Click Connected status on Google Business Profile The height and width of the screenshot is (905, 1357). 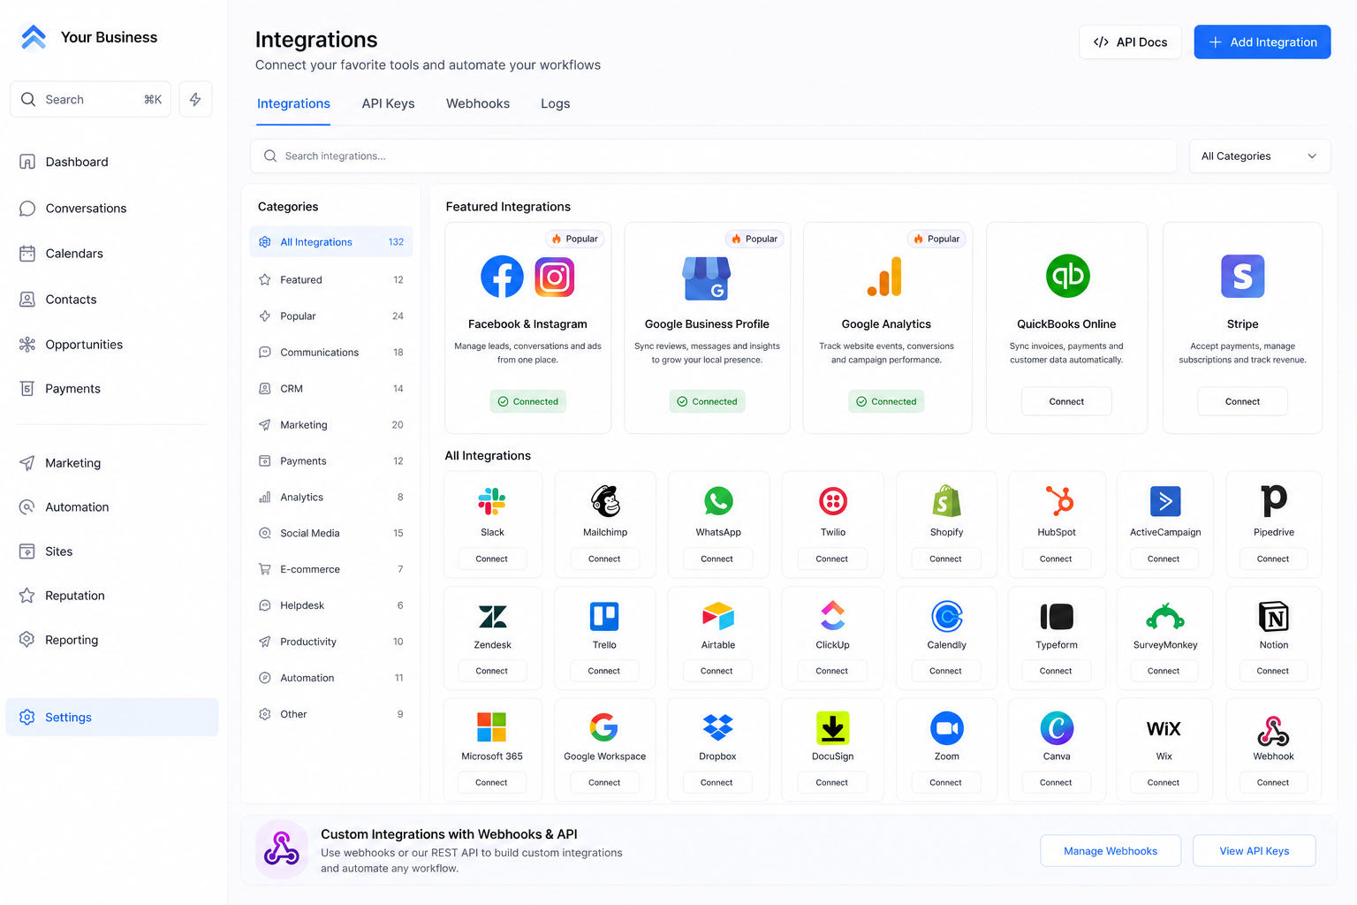pos(707,401)
